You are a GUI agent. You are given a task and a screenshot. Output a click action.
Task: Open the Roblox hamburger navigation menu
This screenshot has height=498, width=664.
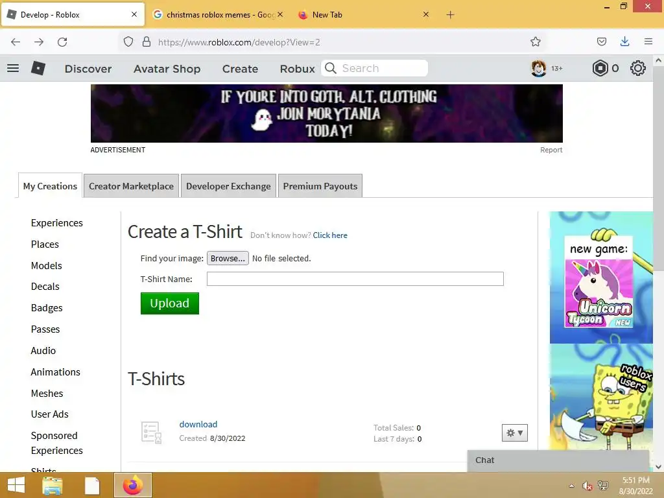pos(13,68)
